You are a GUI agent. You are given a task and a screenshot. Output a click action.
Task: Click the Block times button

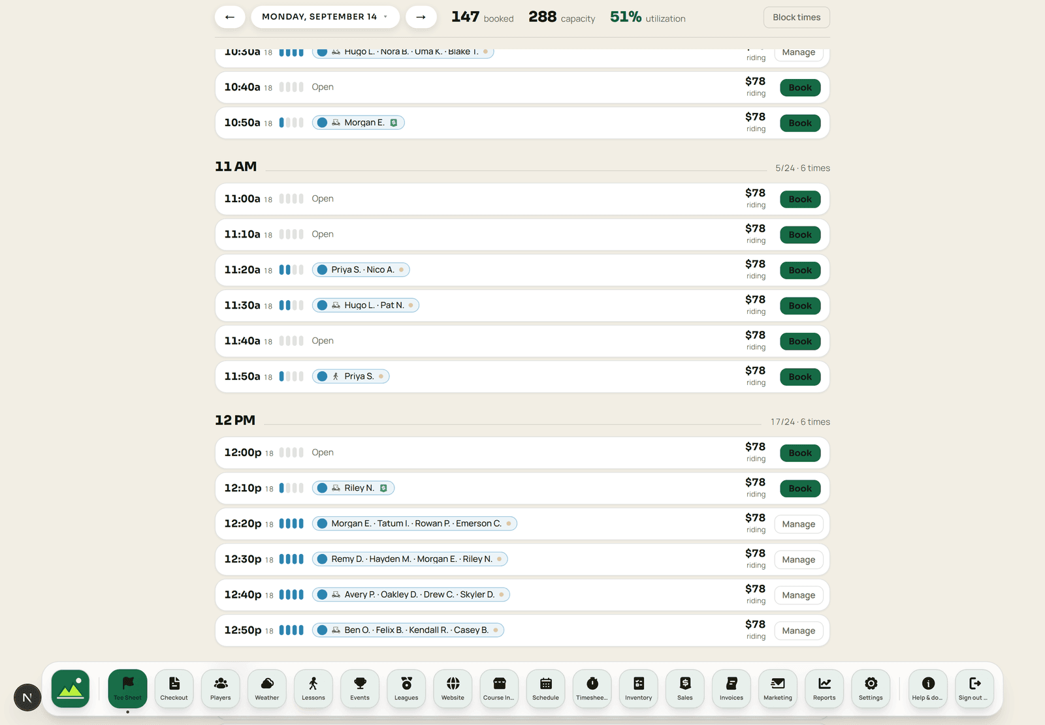(797, 18)
